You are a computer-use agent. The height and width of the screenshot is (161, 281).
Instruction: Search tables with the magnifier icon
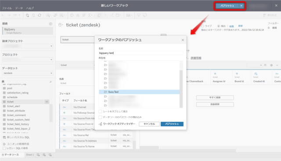[50, 82]
